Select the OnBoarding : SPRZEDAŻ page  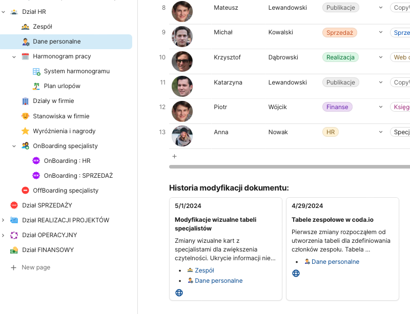click(78, 176)
